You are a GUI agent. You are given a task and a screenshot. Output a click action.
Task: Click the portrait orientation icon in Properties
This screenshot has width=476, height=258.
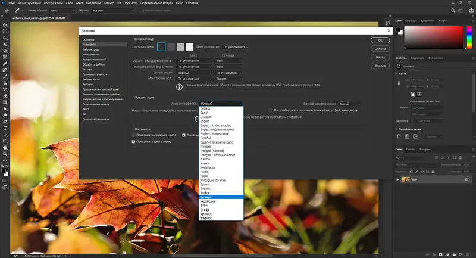click(x=413, y=94)
